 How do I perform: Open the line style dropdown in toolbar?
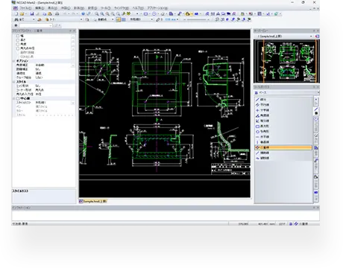point(151,19)
